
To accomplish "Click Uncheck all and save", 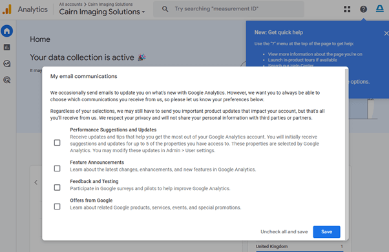I will 284,232.
